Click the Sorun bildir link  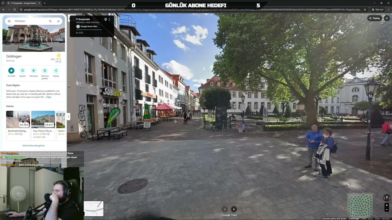click(386, 219)
